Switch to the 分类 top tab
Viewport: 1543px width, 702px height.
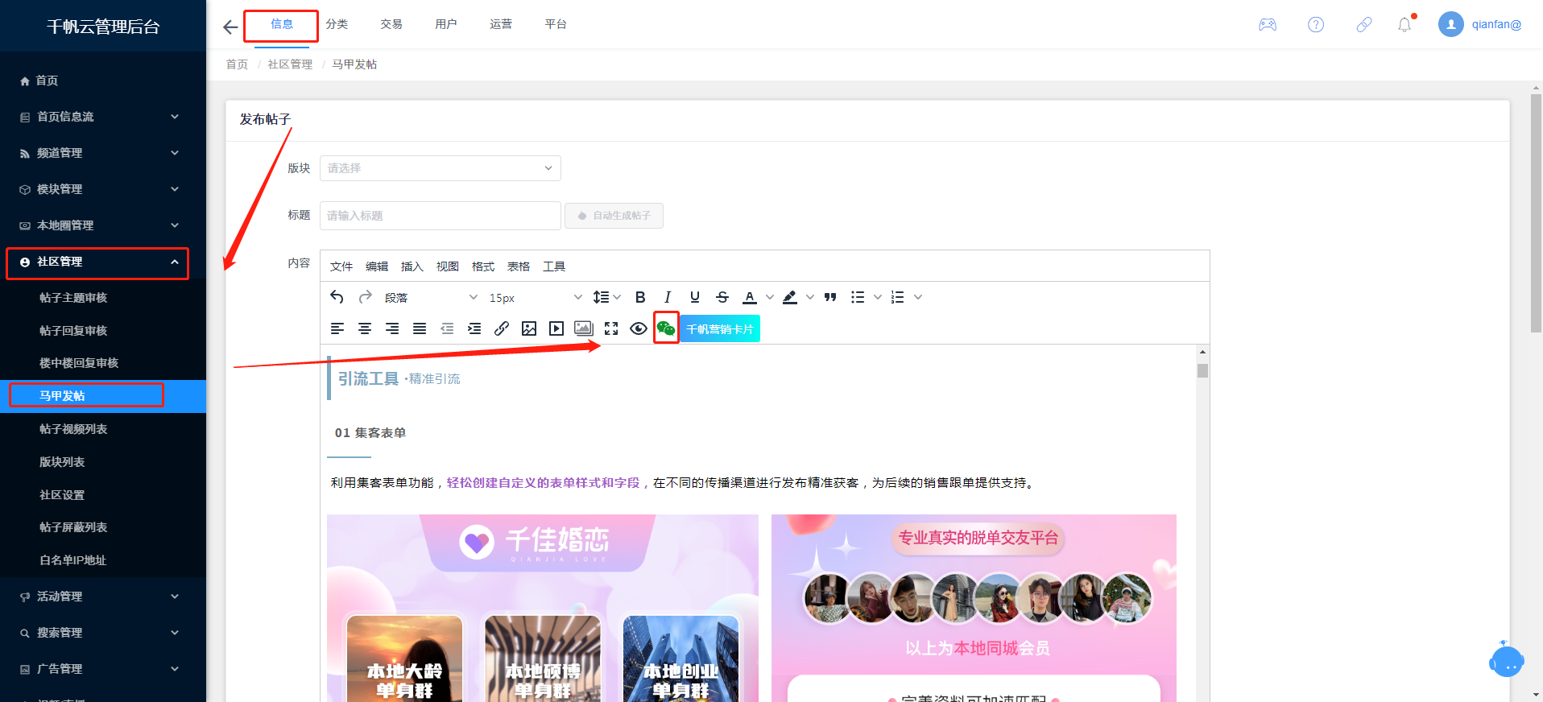pos(337,24)
